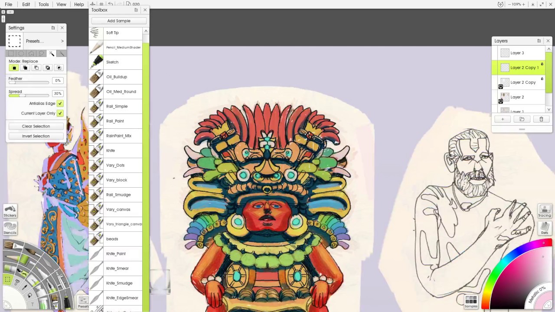Screen dimensions: 555x312
Task: Delete layer with the trash button
Action: (x=541, y=119)
